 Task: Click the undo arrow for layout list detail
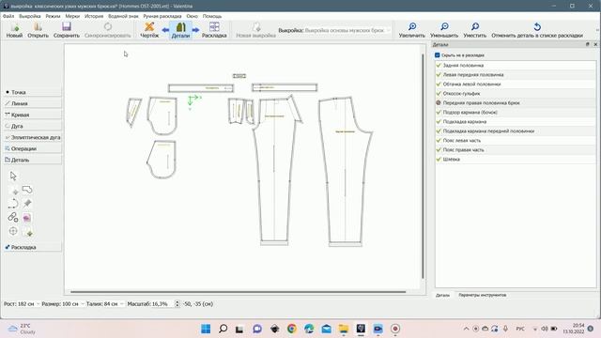537,27
